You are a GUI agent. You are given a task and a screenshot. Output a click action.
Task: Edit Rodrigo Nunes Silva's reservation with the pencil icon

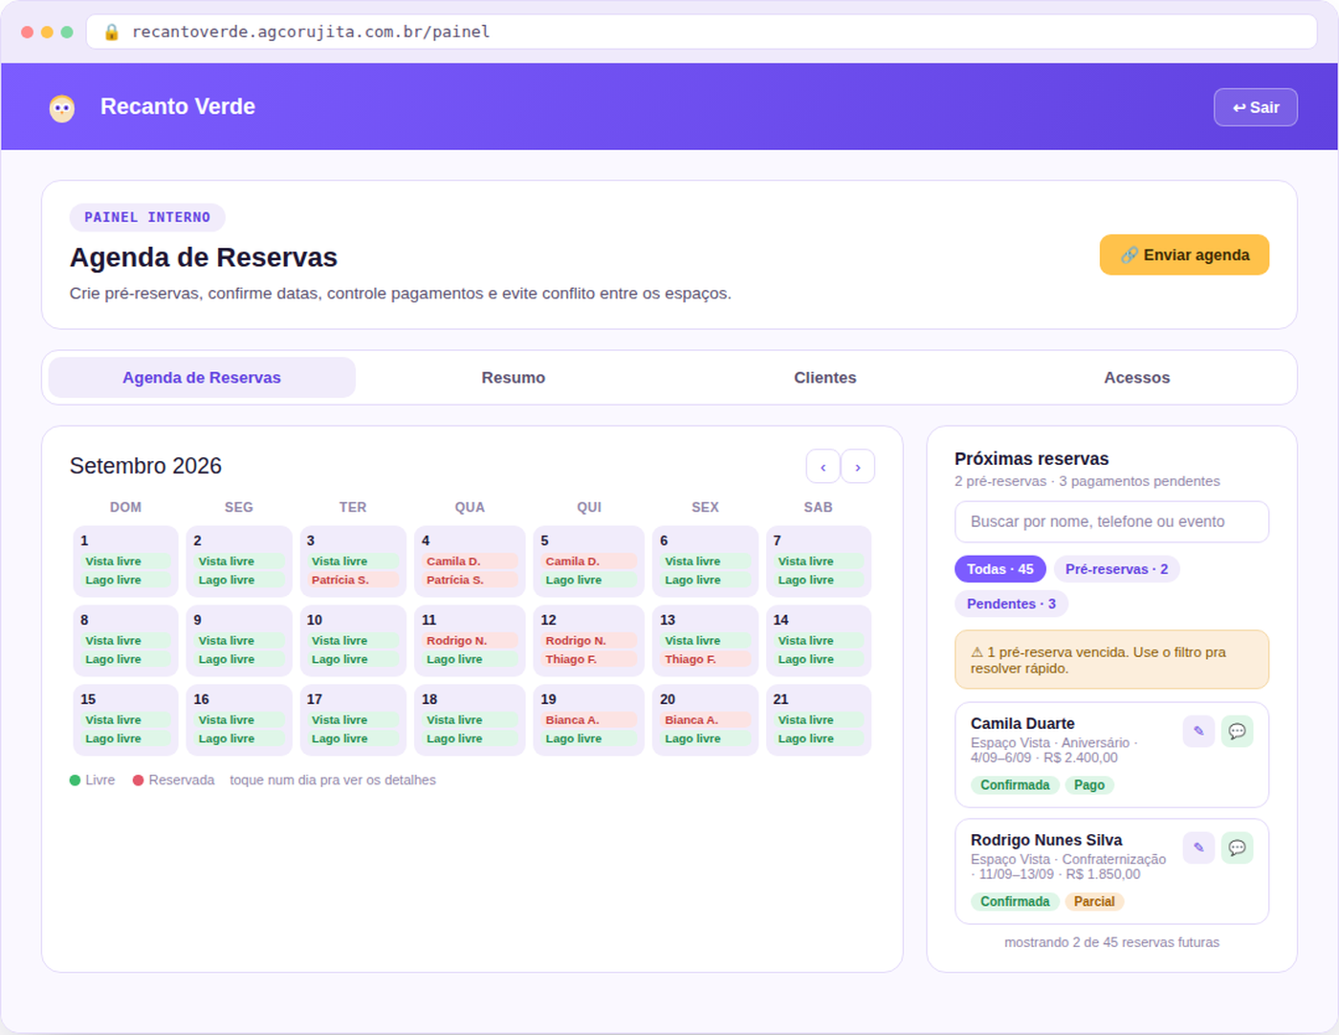[1198, 848]
